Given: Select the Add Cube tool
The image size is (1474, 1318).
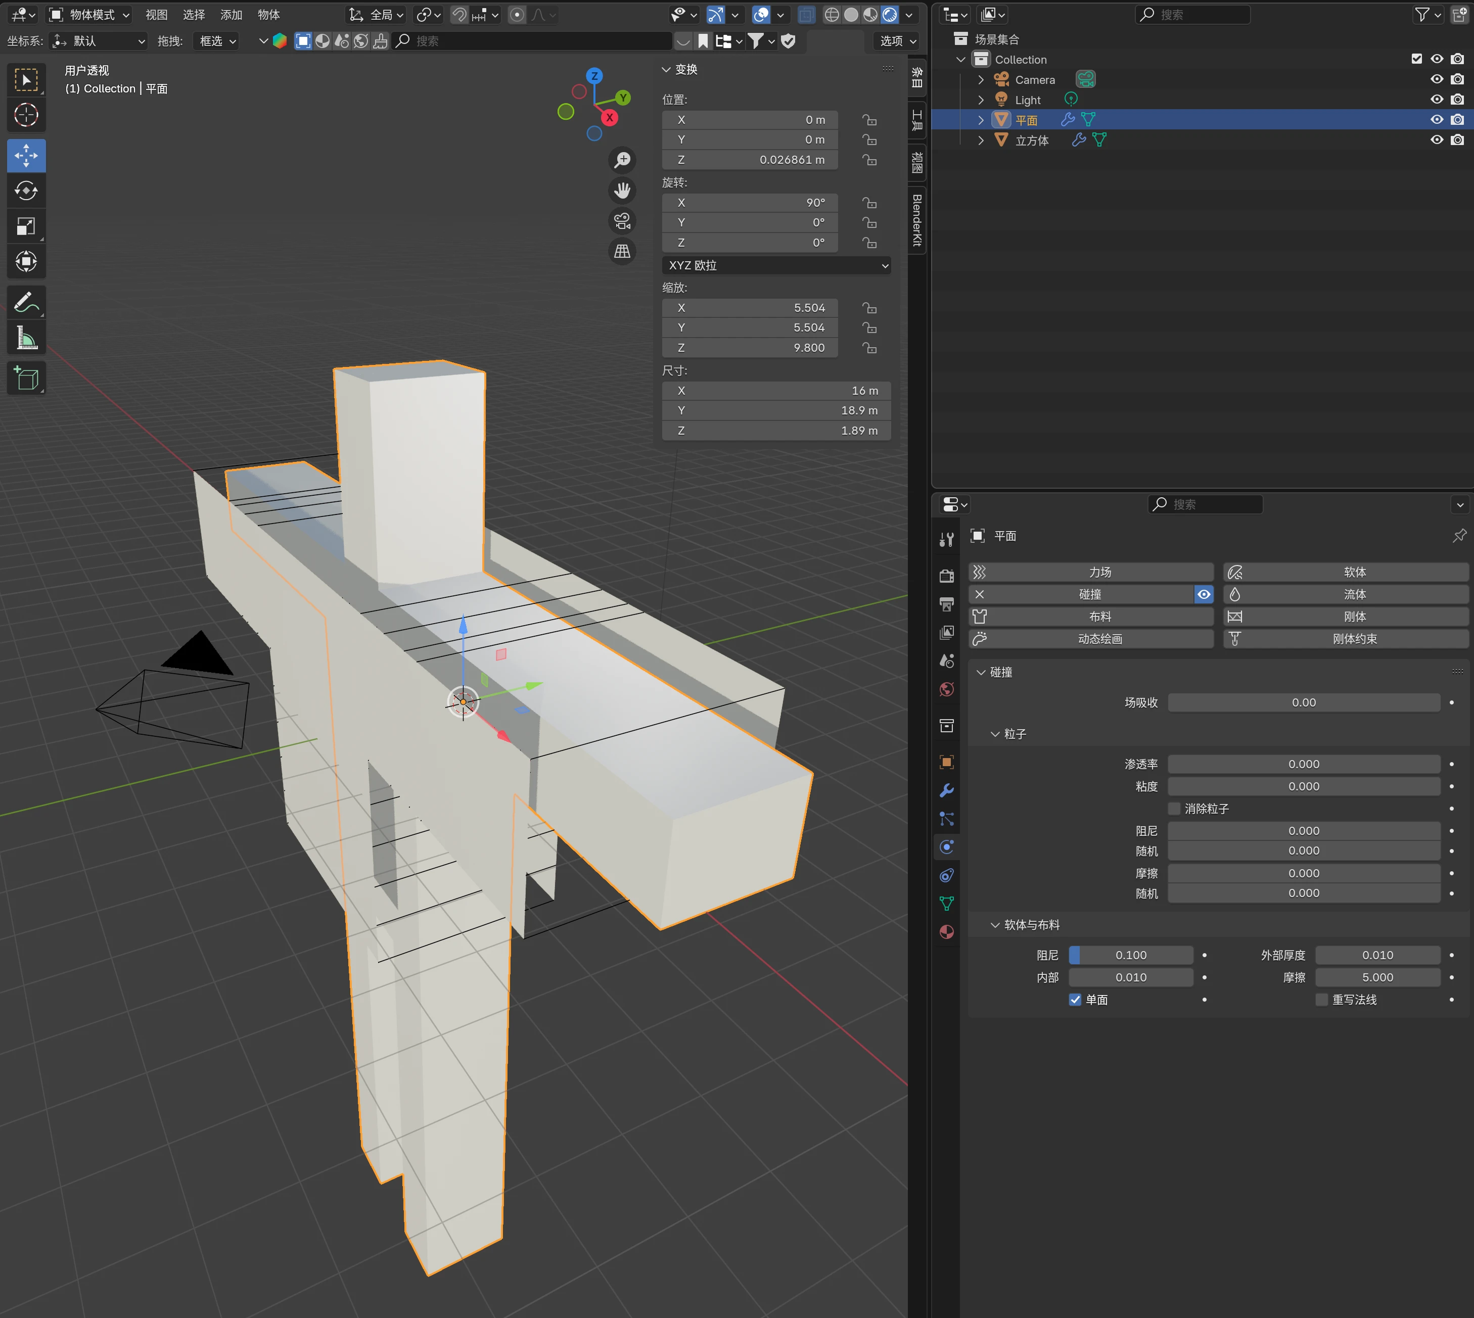Looking at the screenshot, I should 26,378.
